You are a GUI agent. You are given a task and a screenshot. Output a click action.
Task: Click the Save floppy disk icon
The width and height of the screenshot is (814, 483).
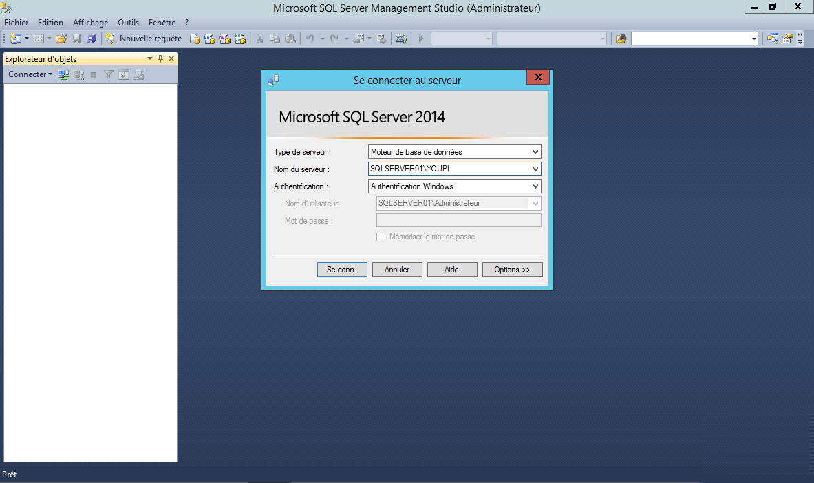[76, 39]
